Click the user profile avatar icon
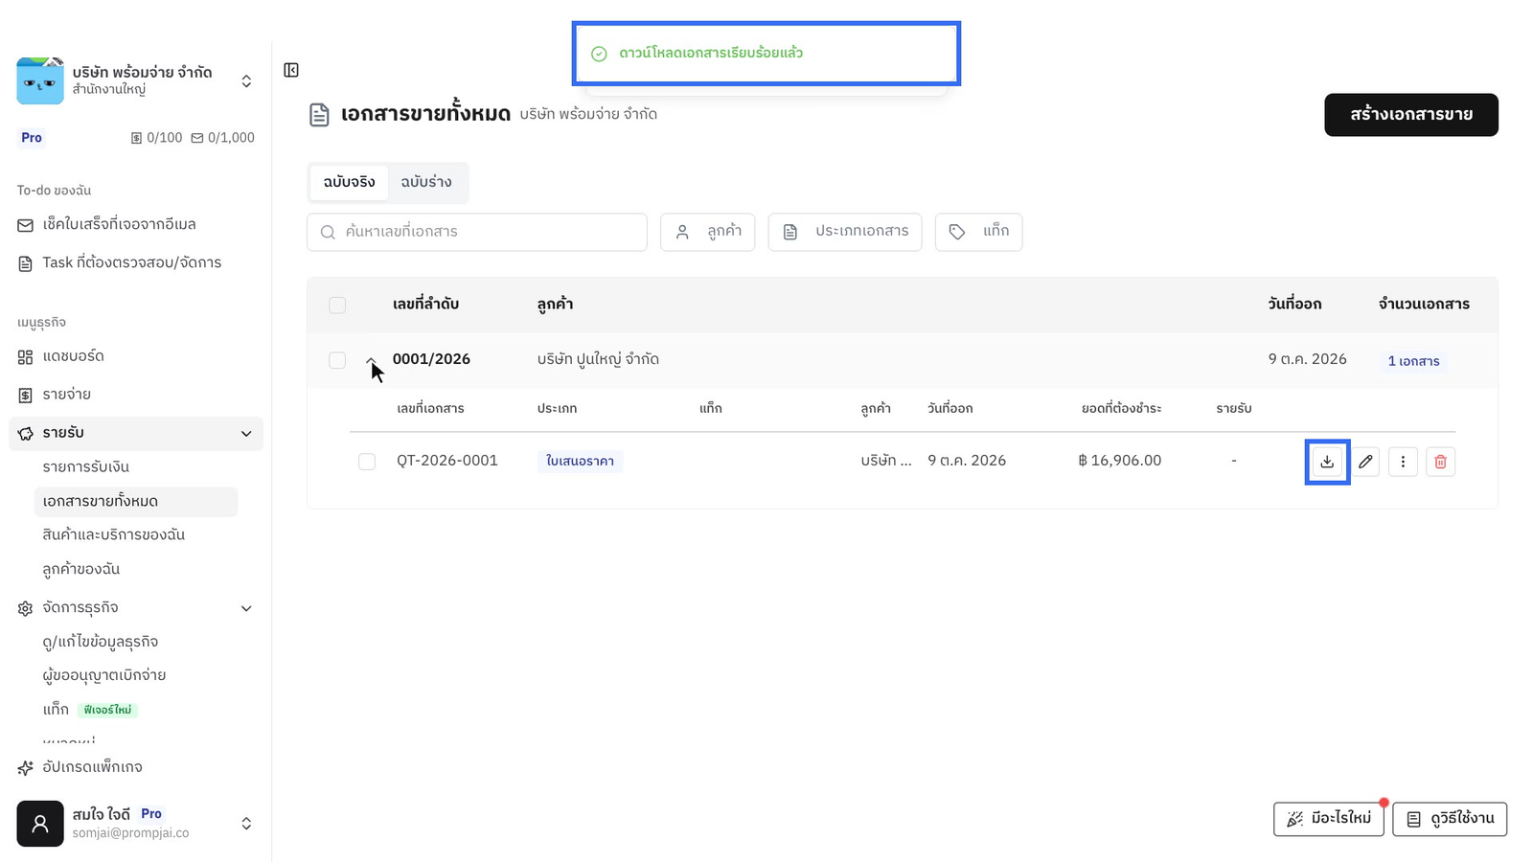1533x862 pixels. point(40,824)
